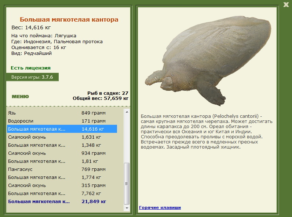This screenshot has height=217, width=292.
Task: Select the Водоросли 171 грамм entry
Action: [62, 121]
